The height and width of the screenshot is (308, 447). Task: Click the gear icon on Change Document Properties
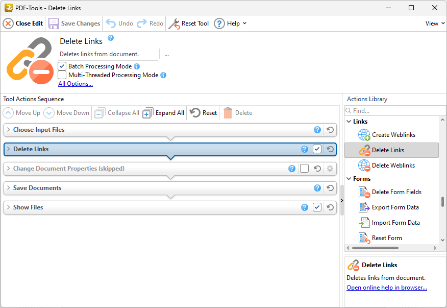(330, 169)
